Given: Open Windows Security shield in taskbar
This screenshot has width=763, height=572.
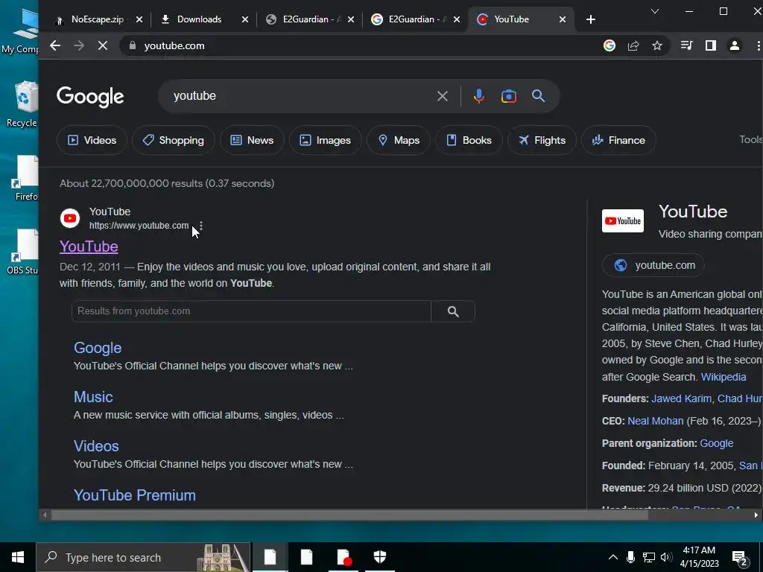Looking at the screenshot, I should pyautogui.click(x=380, y=557).
